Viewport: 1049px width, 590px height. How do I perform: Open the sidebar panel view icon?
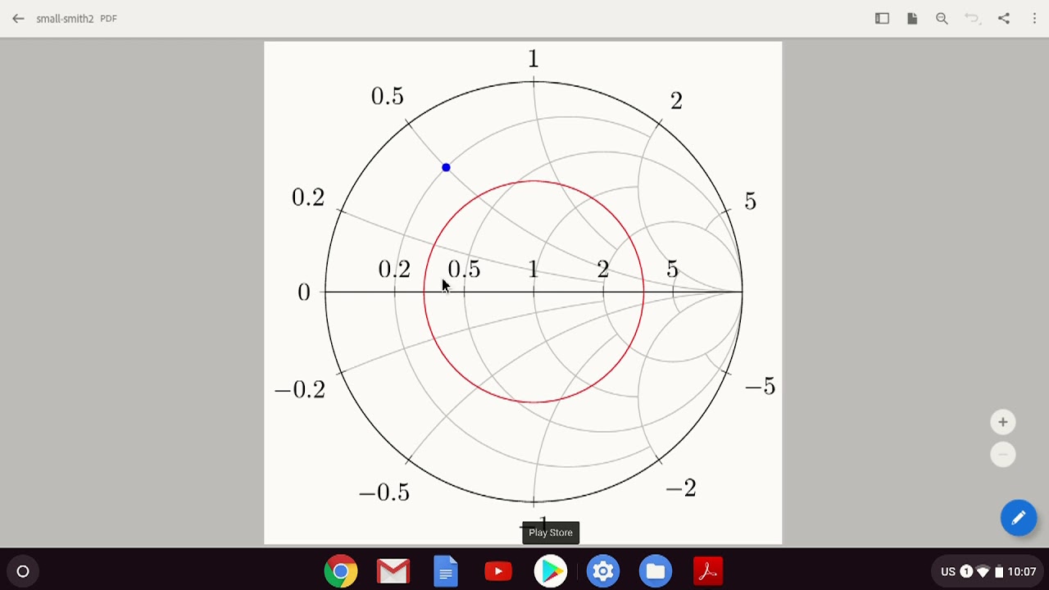(x=882, y=18)
